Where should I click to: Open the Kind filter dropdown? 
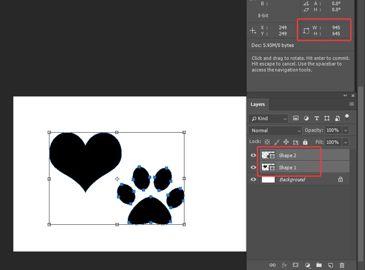268,118
